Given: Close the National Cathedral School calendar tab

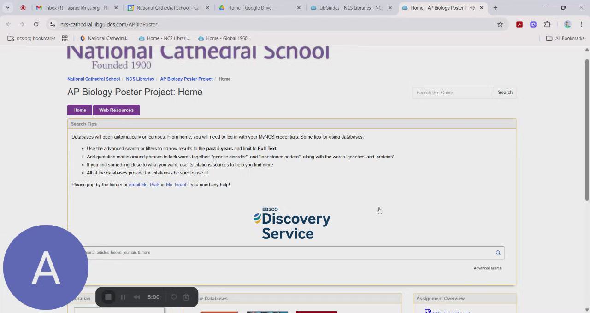Looking at the screenshot, I should tap(207, 8).
